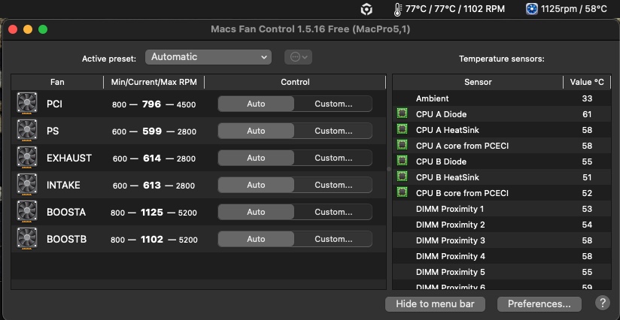Click the CPU A Diode chip icon

[x=402, y=114]
